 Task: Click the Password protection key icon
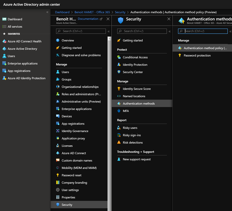[180, 55]
